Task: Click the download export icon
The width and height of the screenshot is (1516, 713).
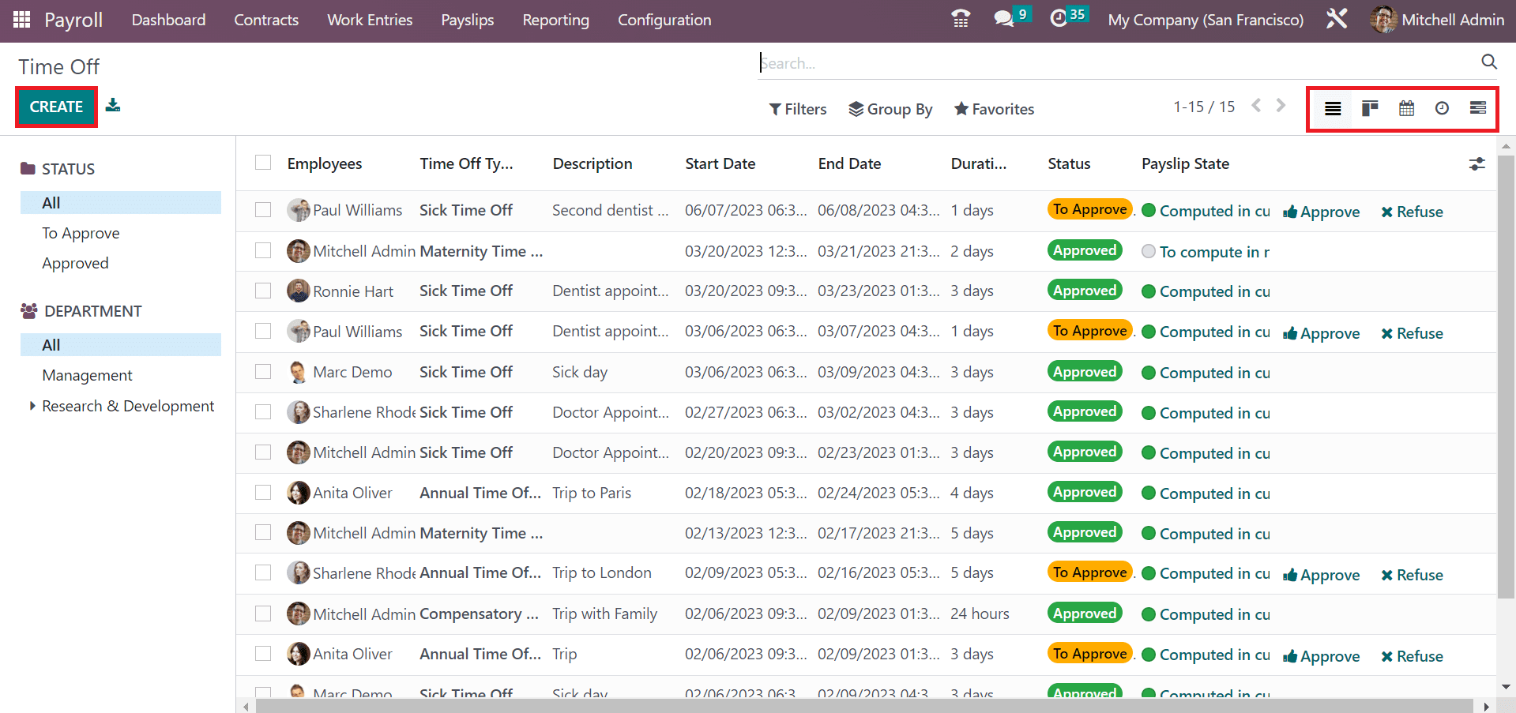Action: click(x=113, y=105)
